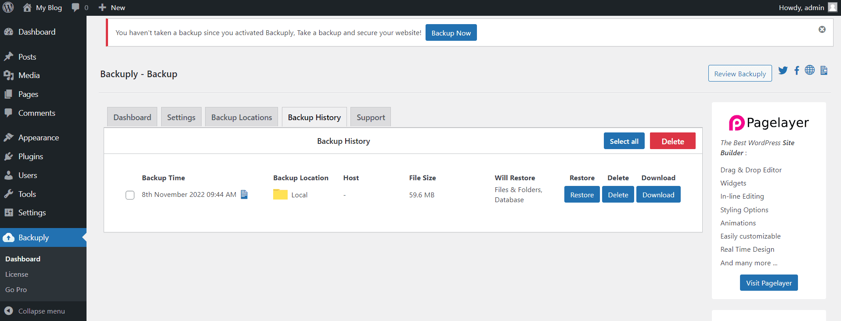Click Backup Location column header
Viewport: 841px width, 321px height.
click(x=301, y=178)
